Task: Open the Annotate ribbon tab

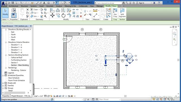Action: [x=50, y=6]
